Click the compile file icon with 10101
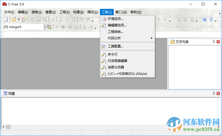 pyautogui.click(x=70, y=27)
